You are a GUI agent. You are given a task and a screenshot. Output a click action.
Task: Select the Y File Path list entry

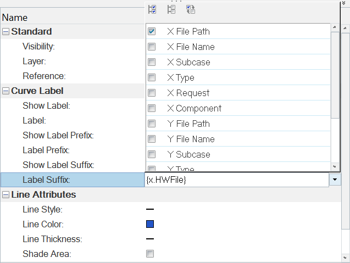pyautogui.click(x=188, y=124)
